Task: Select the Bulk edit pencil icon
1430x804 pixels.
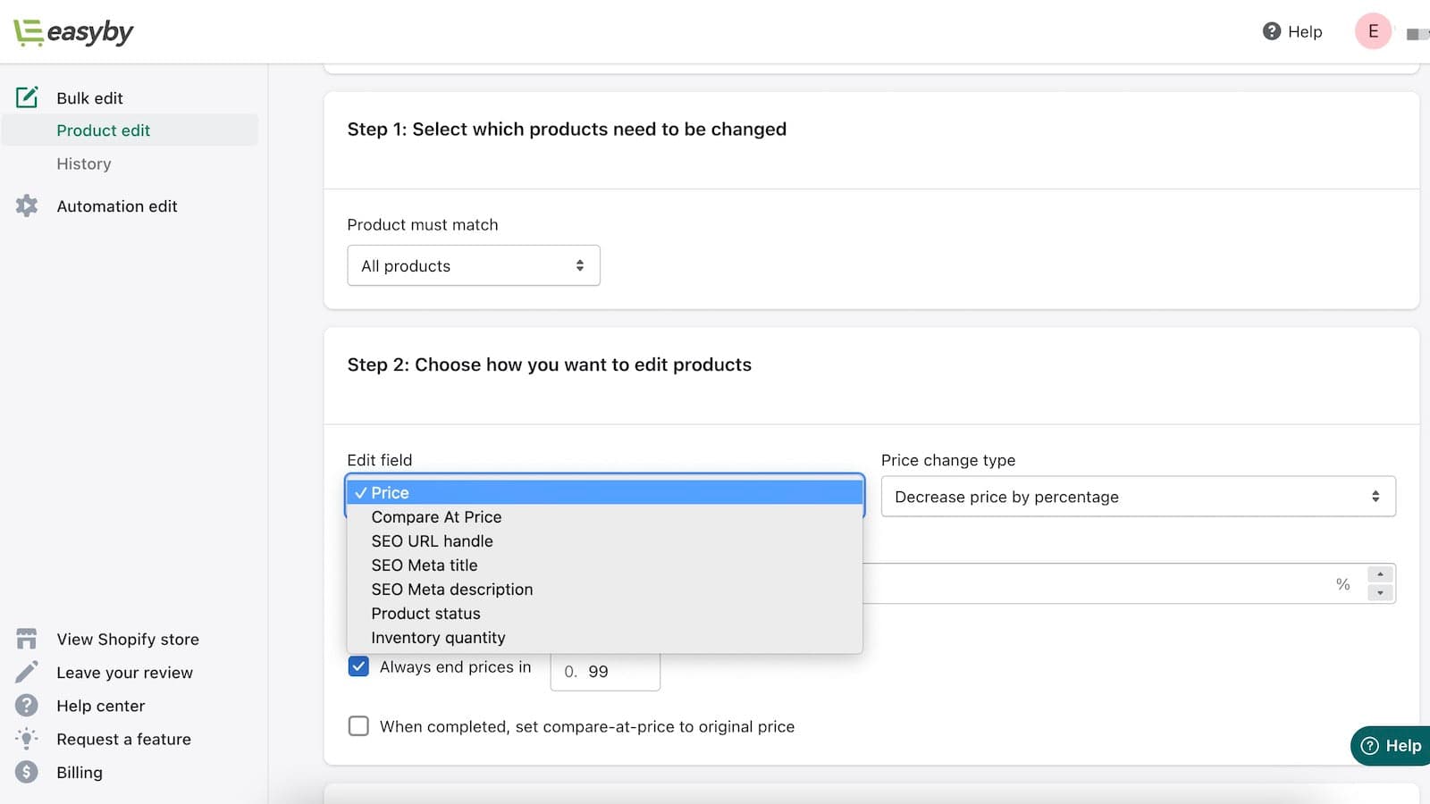Action: [28, 97]
